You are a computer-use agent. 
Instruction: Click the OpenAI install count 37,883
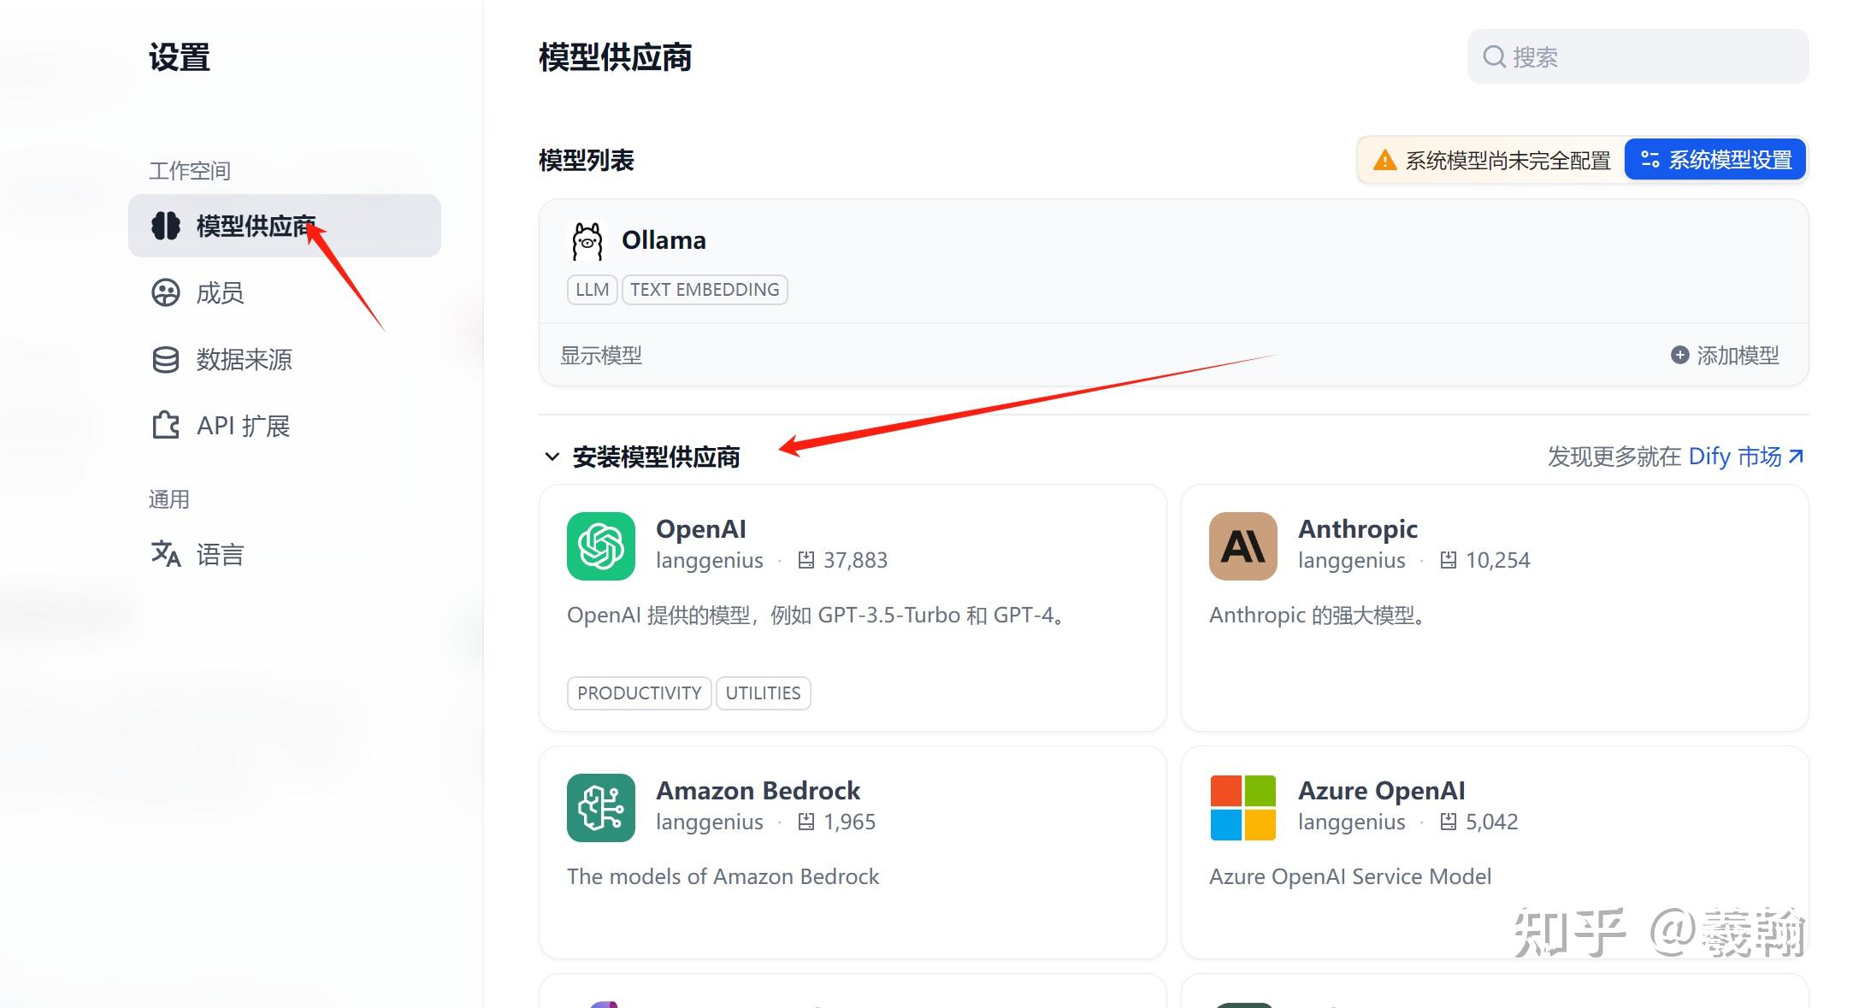pyautogui.click(x=855, y=560)
